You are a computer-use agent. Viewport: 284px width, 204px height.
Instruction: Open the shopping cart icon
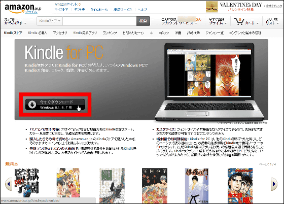pos(239,21)
